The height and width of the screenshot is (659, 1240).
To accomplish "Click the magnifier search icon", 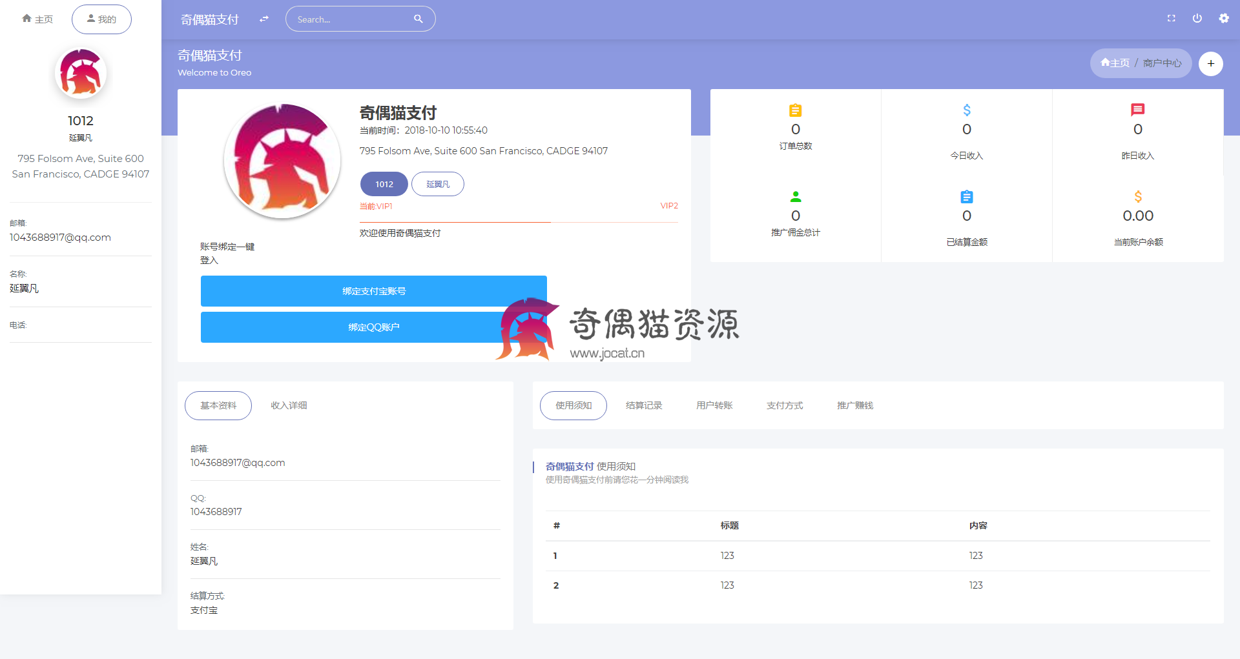I will (x=418, y=19).
